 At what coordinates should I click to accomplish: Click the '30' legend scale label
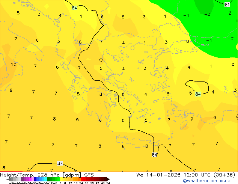[86, 183]
